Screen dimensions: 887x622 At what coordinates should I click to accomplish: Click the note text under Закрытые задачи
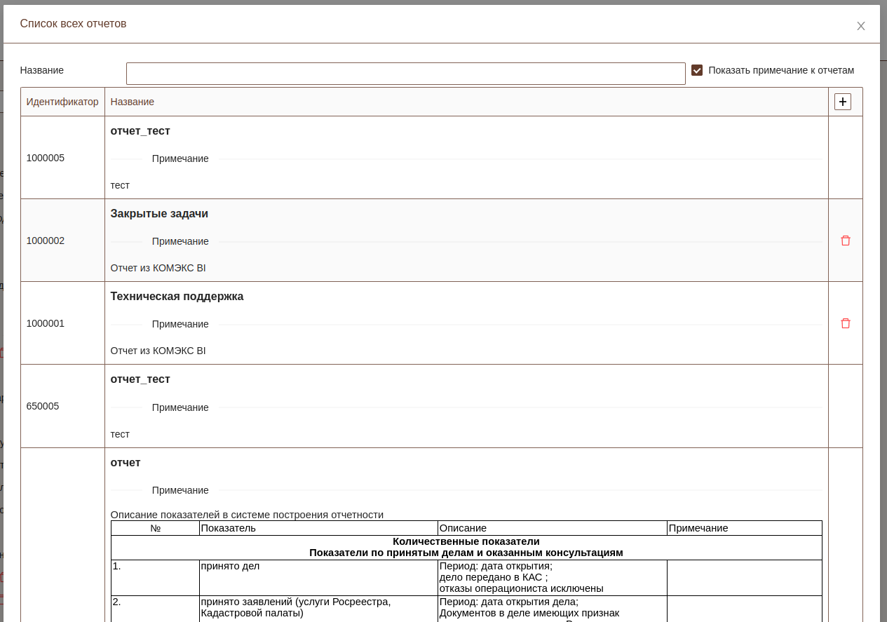[158, 268]
